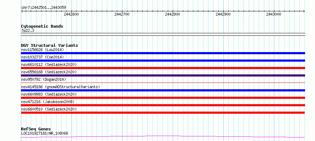
Task: Click the red bar for nsv471216
Action: [x=163, y=105]
